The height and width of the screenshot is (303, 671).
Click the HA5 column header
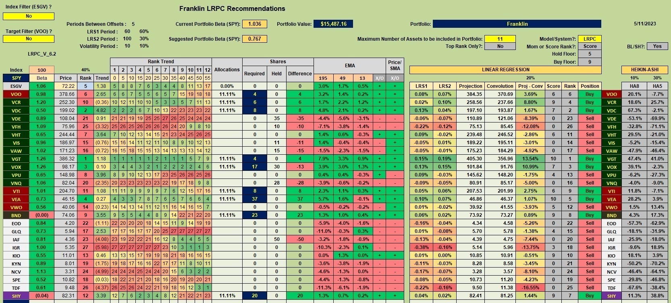[657, 86]
